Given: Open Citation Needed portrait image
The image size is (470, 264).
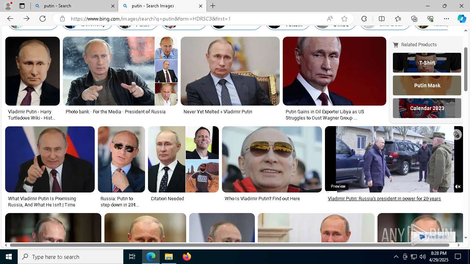Looking at the screenshot, I should click(x=167, y=159).
